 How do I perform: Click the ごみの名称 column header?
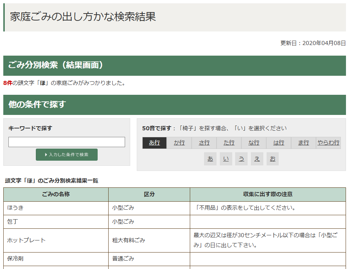56,194
